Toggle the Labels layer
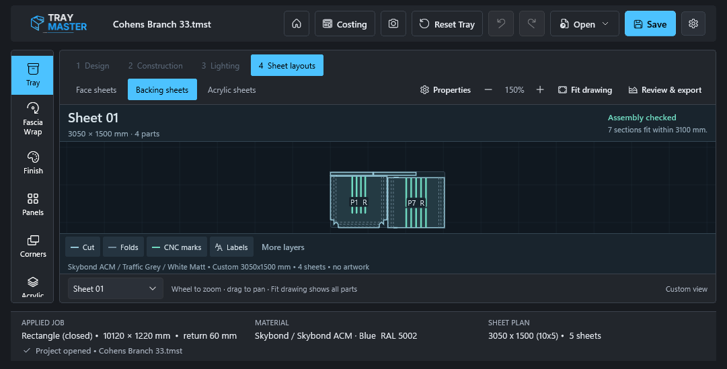 pos(231,247)
